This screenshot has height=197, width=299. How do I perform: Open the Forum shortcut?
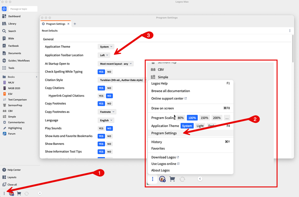[9, 134]
